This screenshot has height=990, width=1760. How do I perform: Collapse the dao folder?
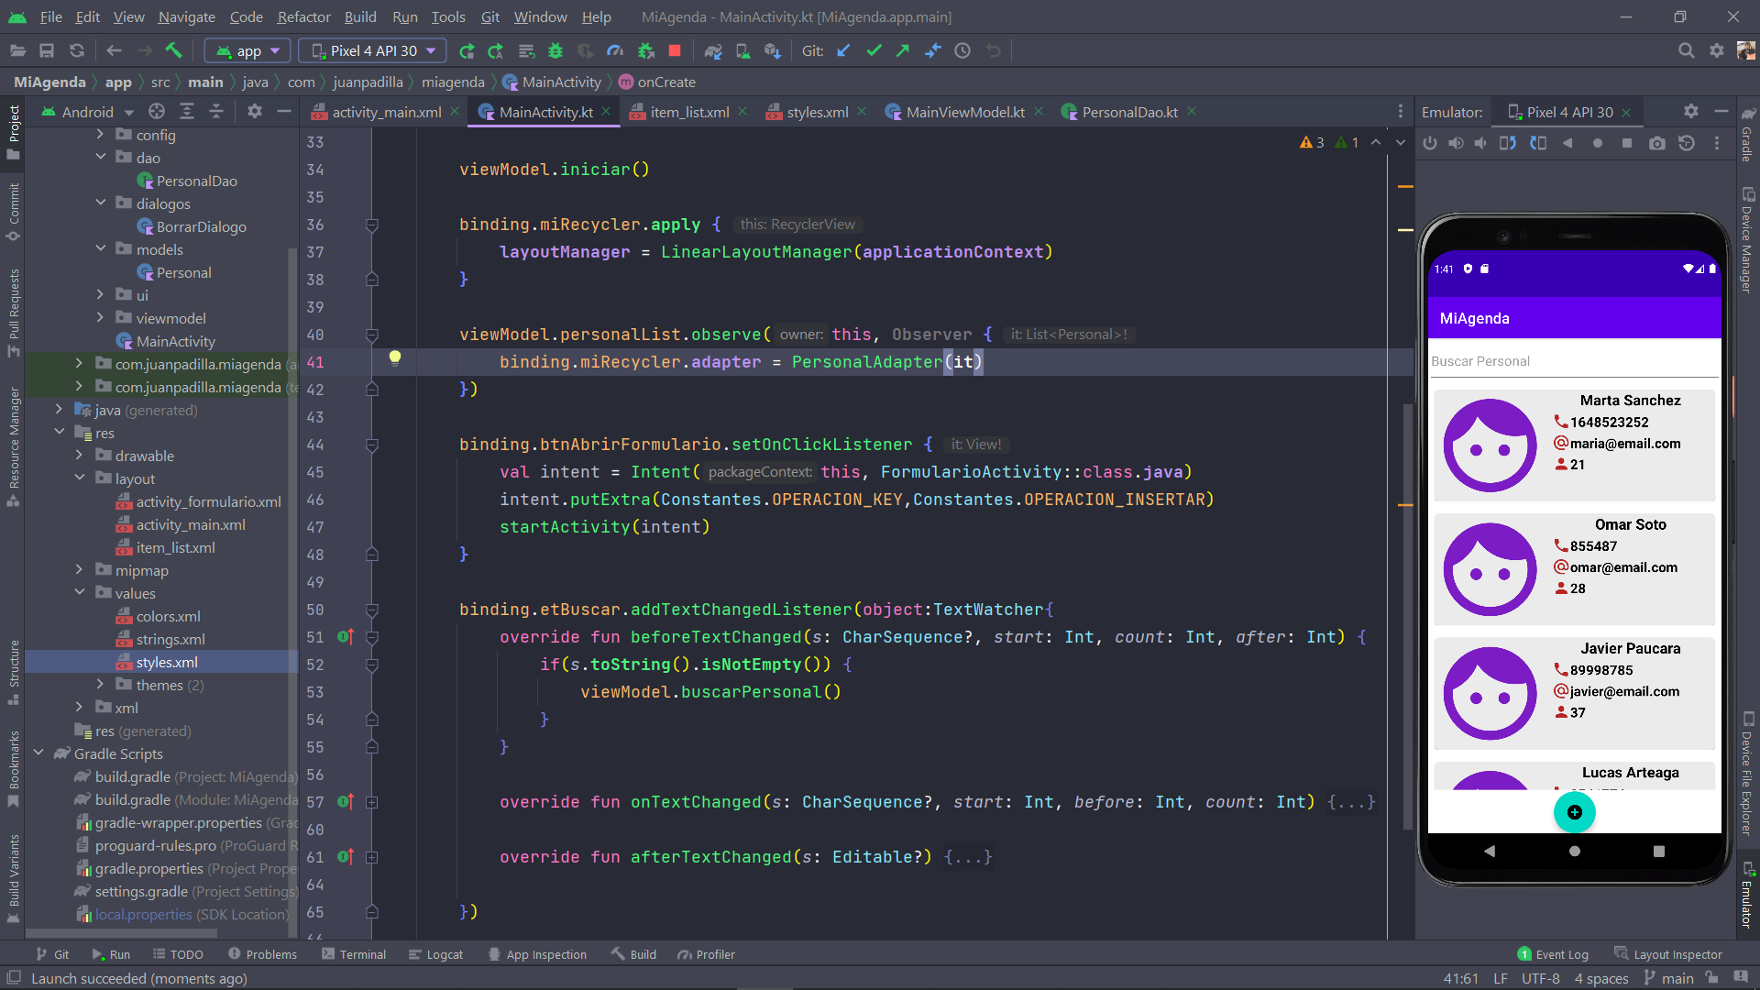(x=101, y=157)
